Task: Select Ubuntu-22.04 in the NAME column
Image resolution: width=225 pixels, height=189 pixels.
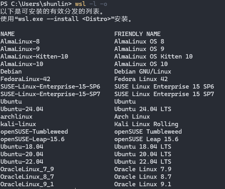Action: coord(22,162)
